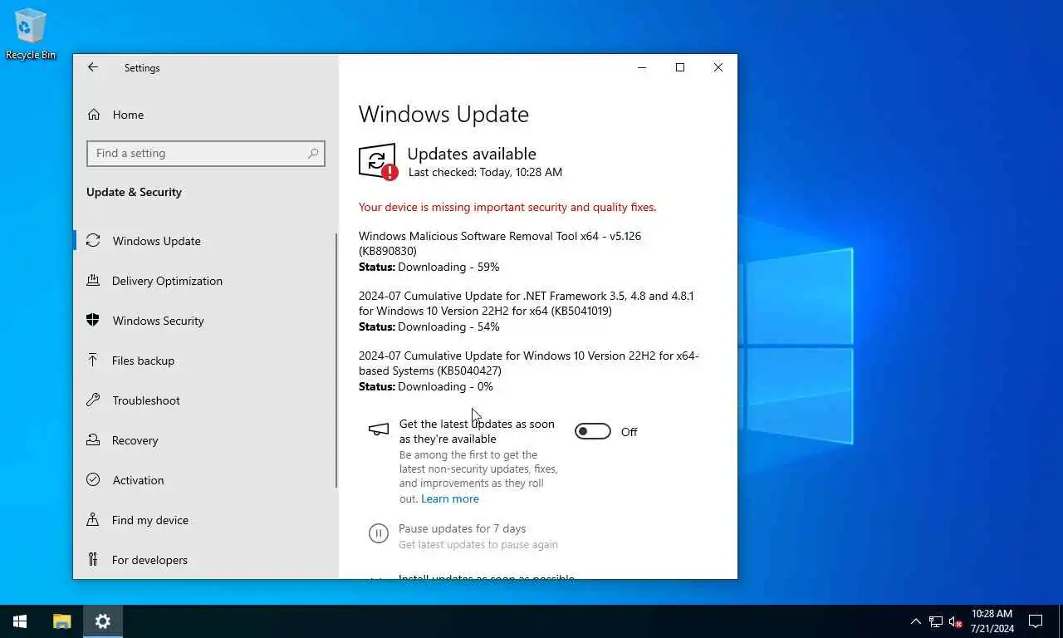
Task: Click the Get latest updates to pause again text
Action: pos(478,545)
